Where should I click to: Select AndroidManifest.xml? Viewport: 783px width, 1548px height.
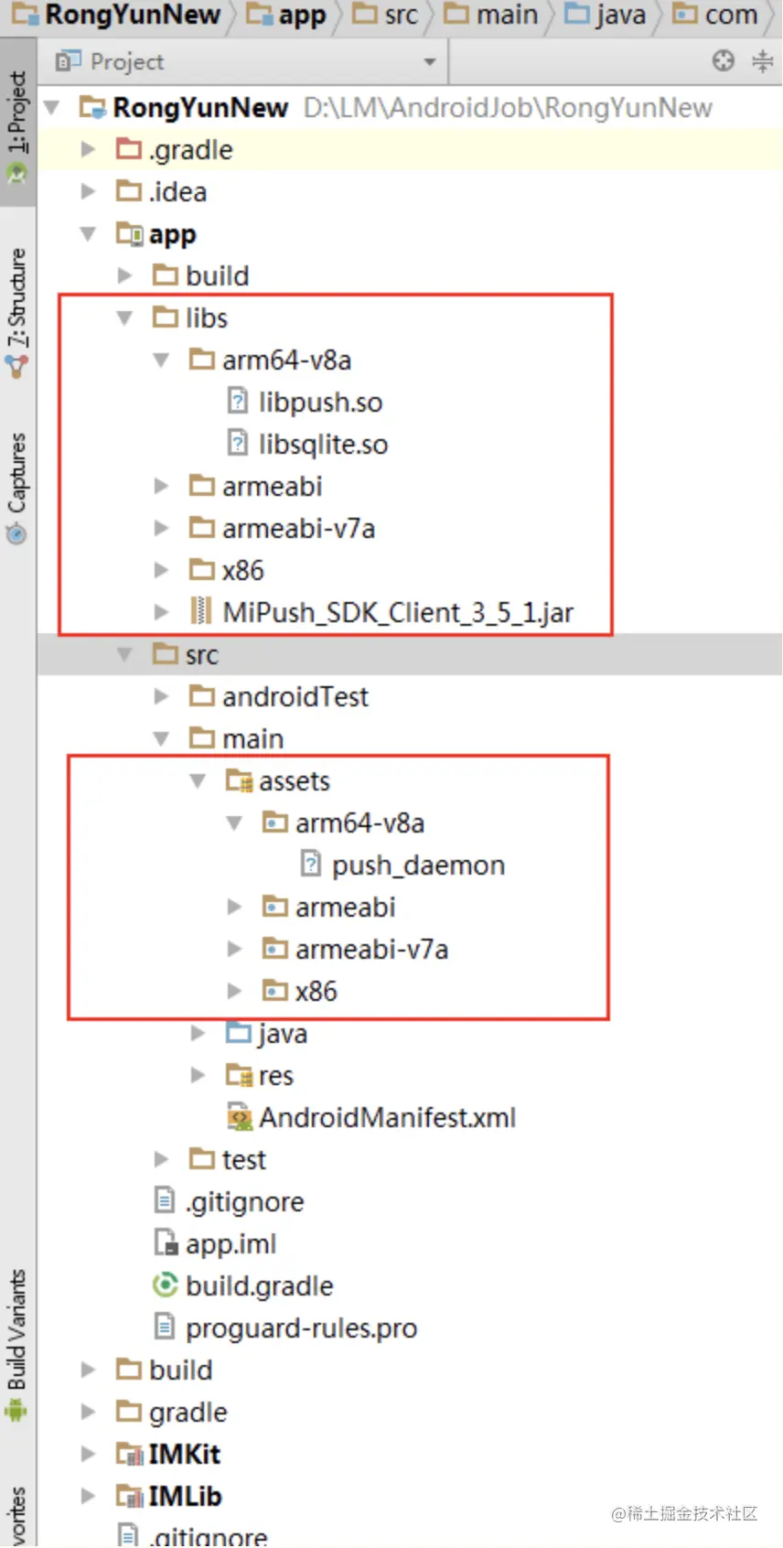pyautogui.click(x=387, y=1118)
